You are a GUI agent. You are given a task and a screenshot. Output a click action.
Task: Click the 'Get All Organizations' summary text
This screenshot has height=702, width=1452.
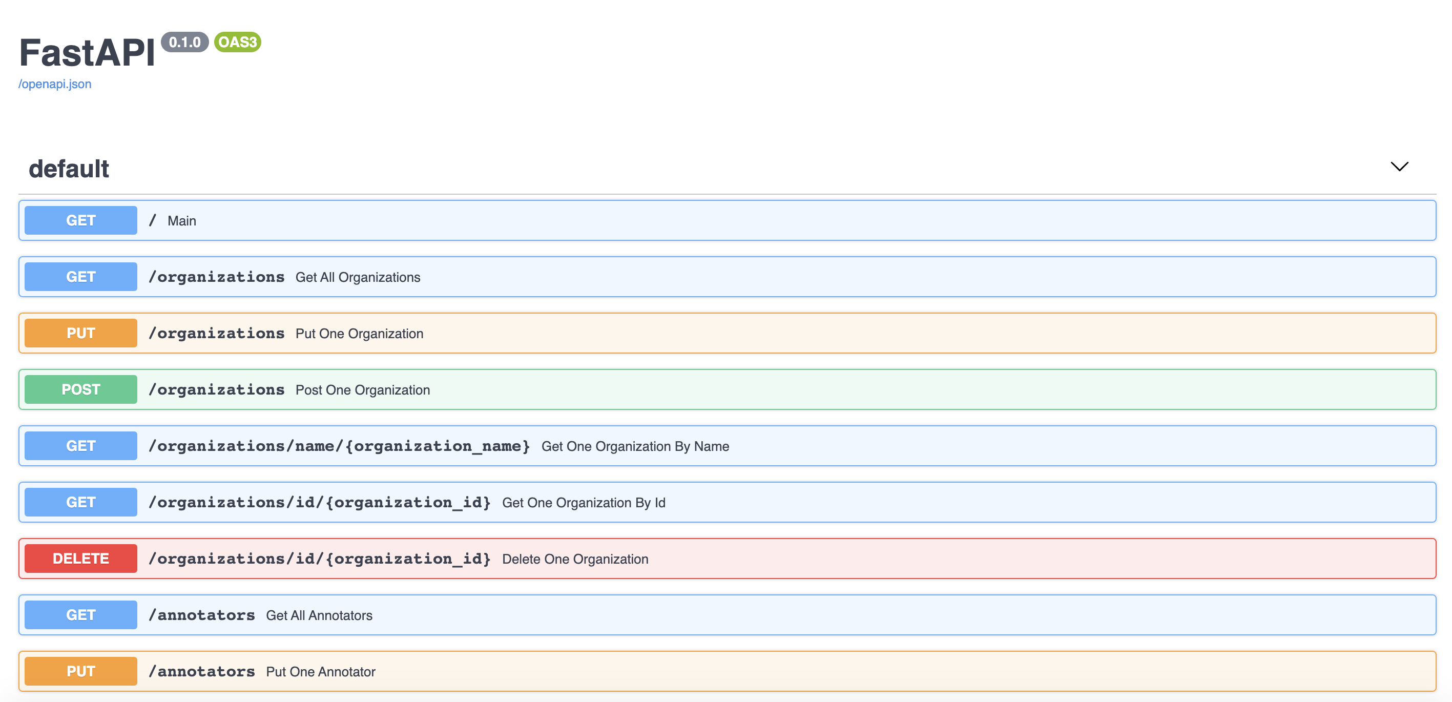pyautogui.click(x=358, y=277)
